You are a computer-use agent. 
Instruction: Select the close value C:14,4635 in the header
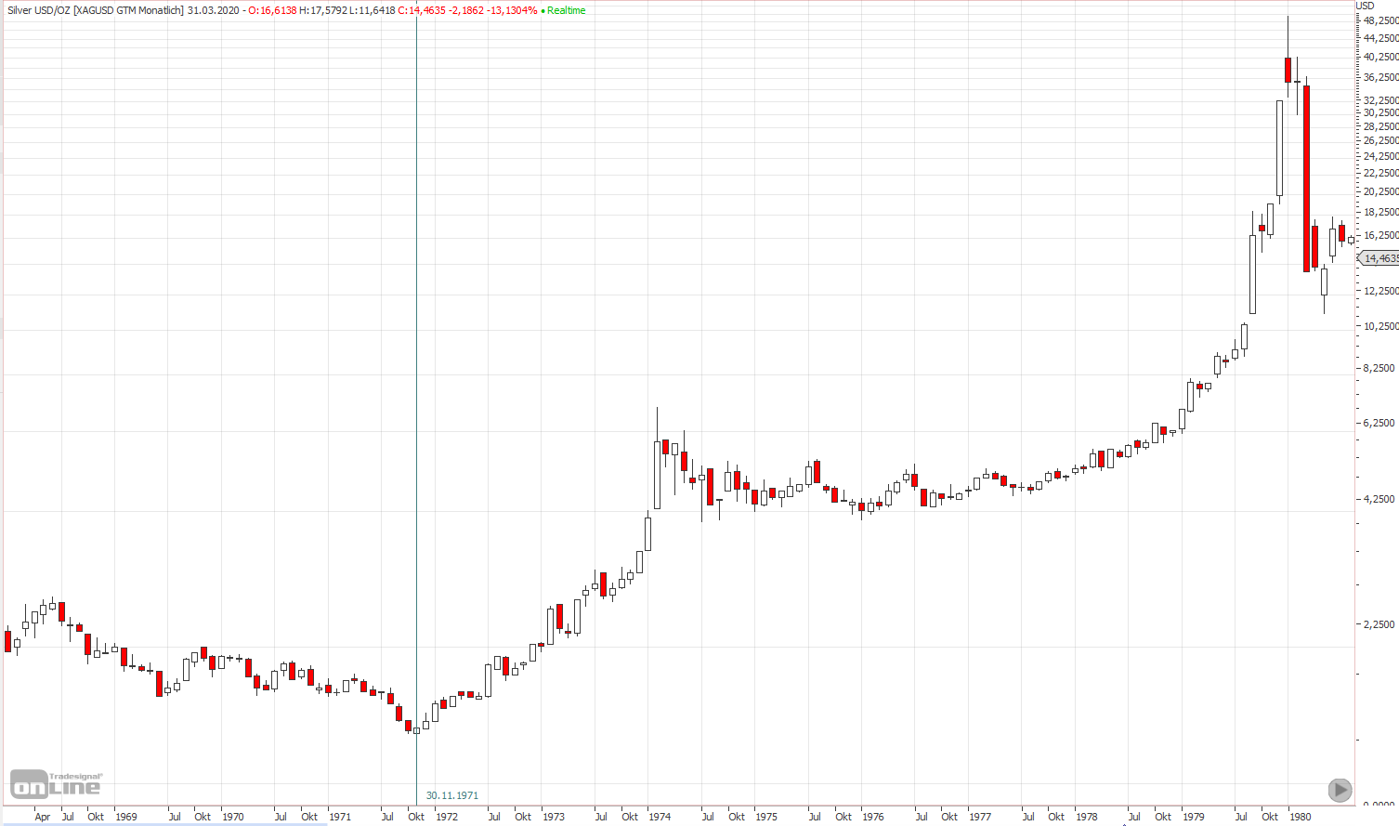click(422, 10)
